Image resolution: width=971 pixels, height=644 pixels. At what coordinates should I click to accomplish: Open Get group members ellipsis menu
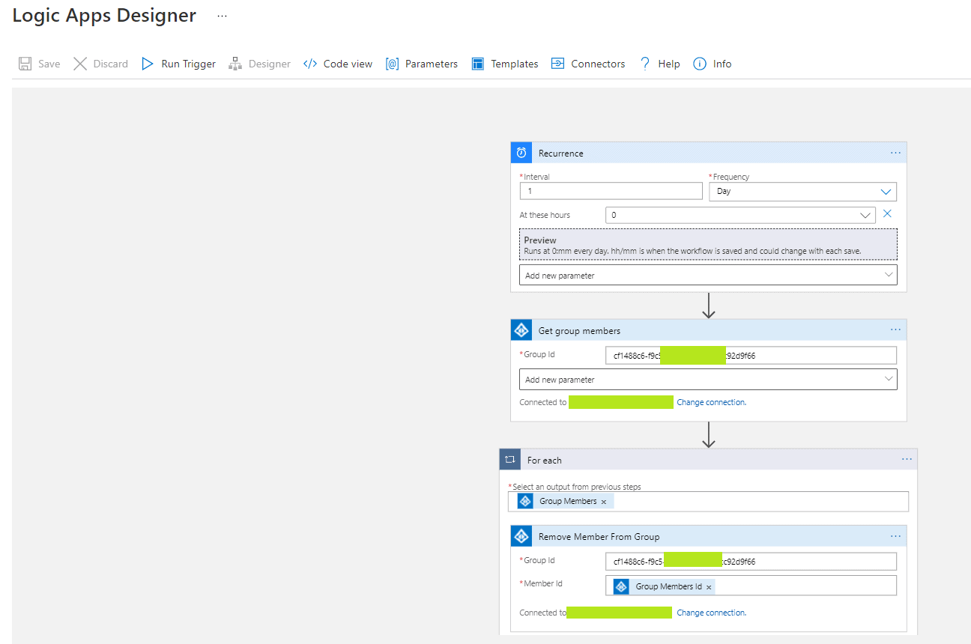(x=895, y=329)
